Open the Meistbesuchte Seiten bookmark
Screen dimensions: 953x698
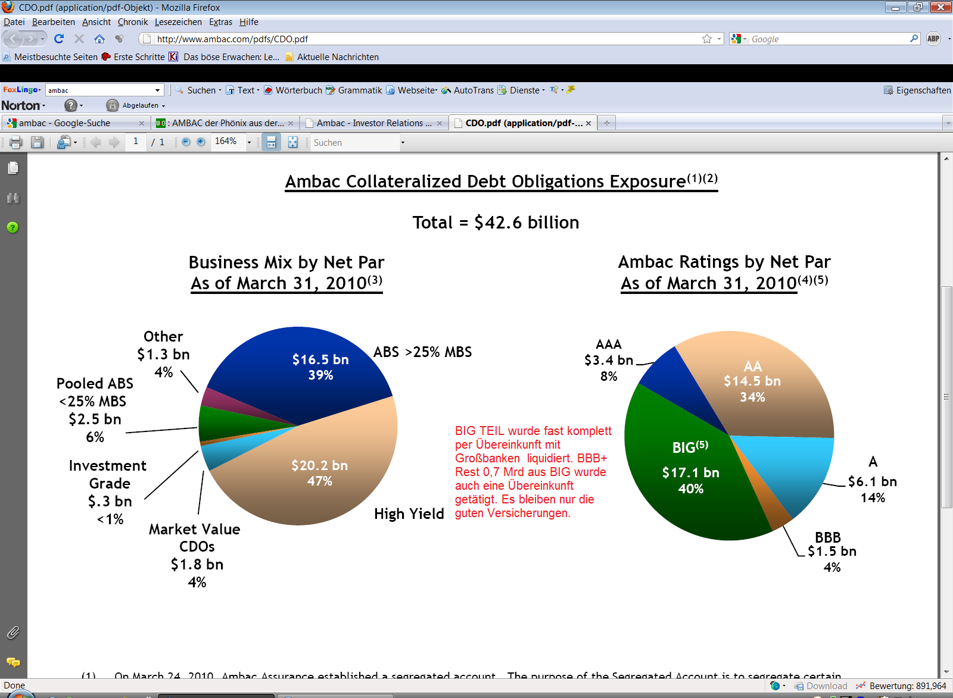click(x=50, y=57)
